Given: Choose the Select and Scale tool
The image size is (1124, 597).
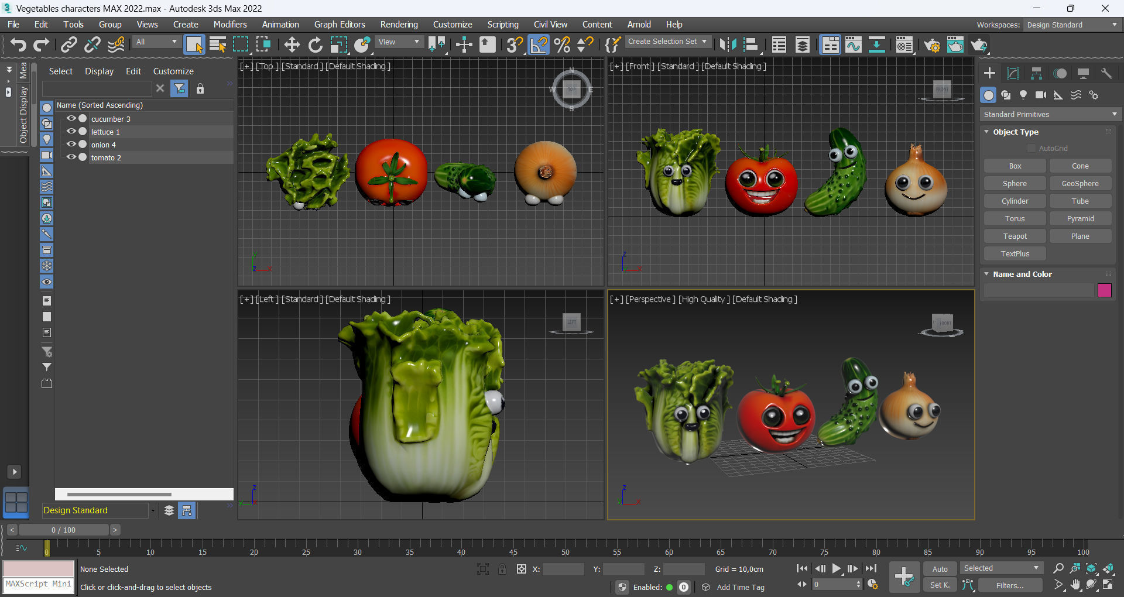Looking at the screenshot, I should coord(338,44).
